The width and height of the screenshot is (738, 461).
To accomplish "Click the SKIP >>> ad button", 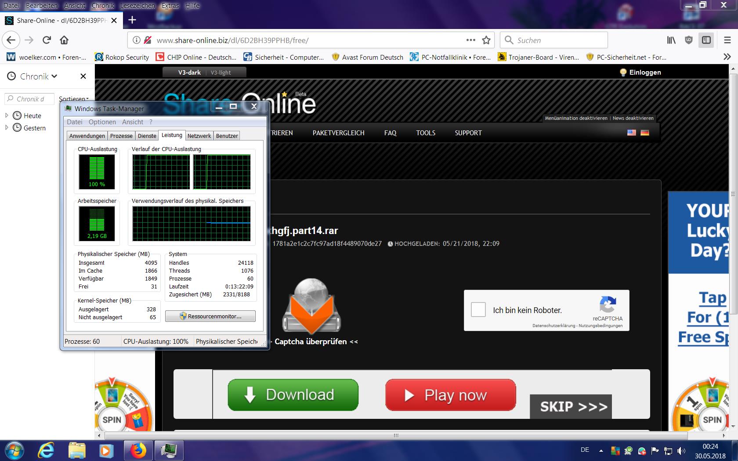I will click(571, 406).
